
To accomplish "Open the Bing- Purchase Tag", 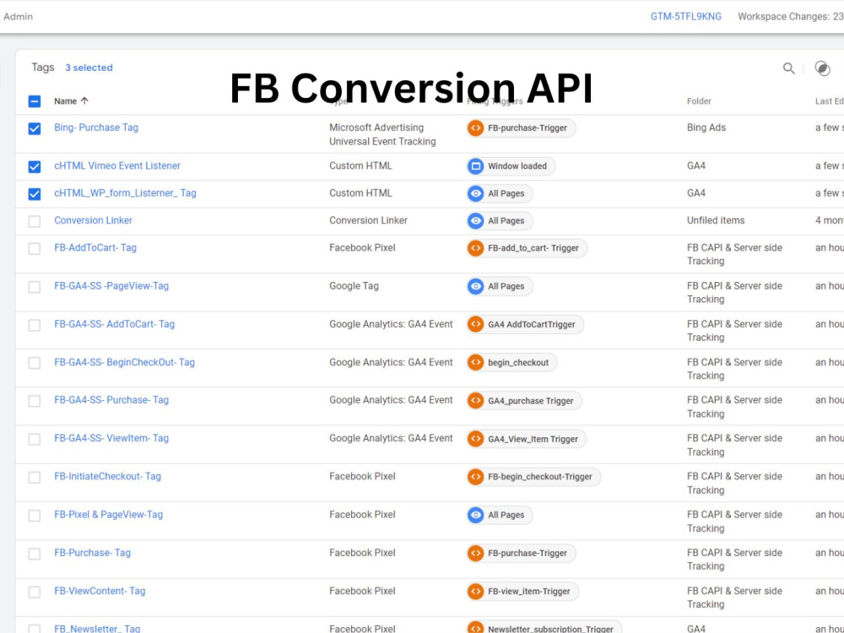I will pos(96,127).
